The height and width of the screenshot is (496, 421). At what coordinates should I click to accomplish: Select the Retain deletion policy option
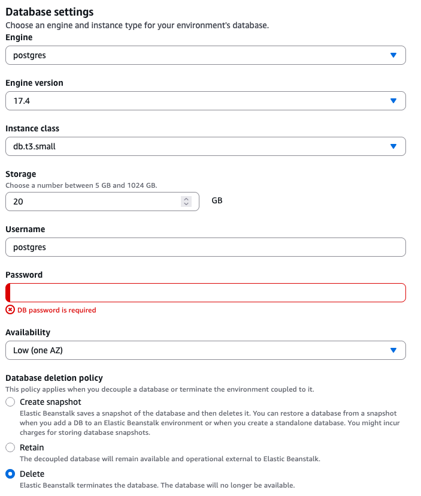point(10,447)
